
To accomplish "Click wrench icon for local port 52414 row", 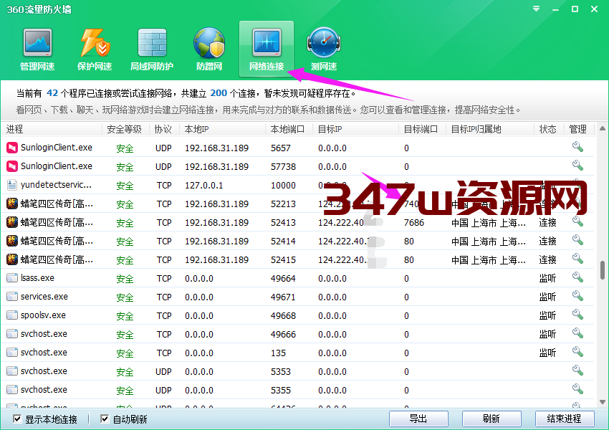I will coord(577,240).
